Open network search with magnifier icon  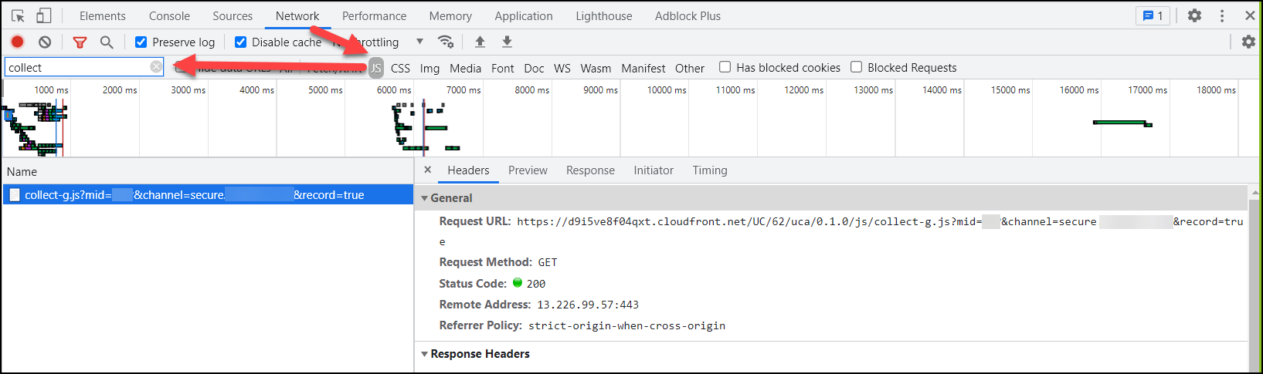tap(107, 42)
